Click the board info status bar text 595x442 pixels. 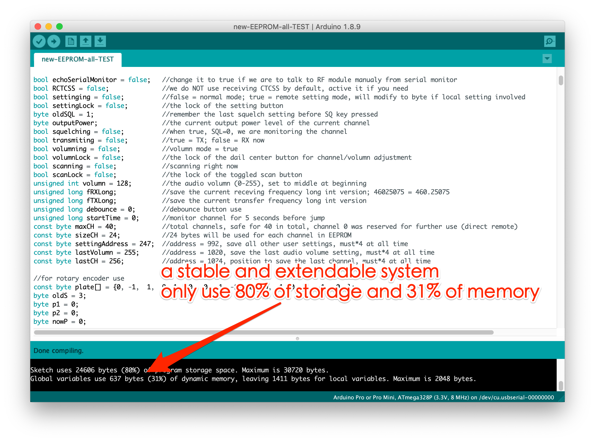pos(443,397)
